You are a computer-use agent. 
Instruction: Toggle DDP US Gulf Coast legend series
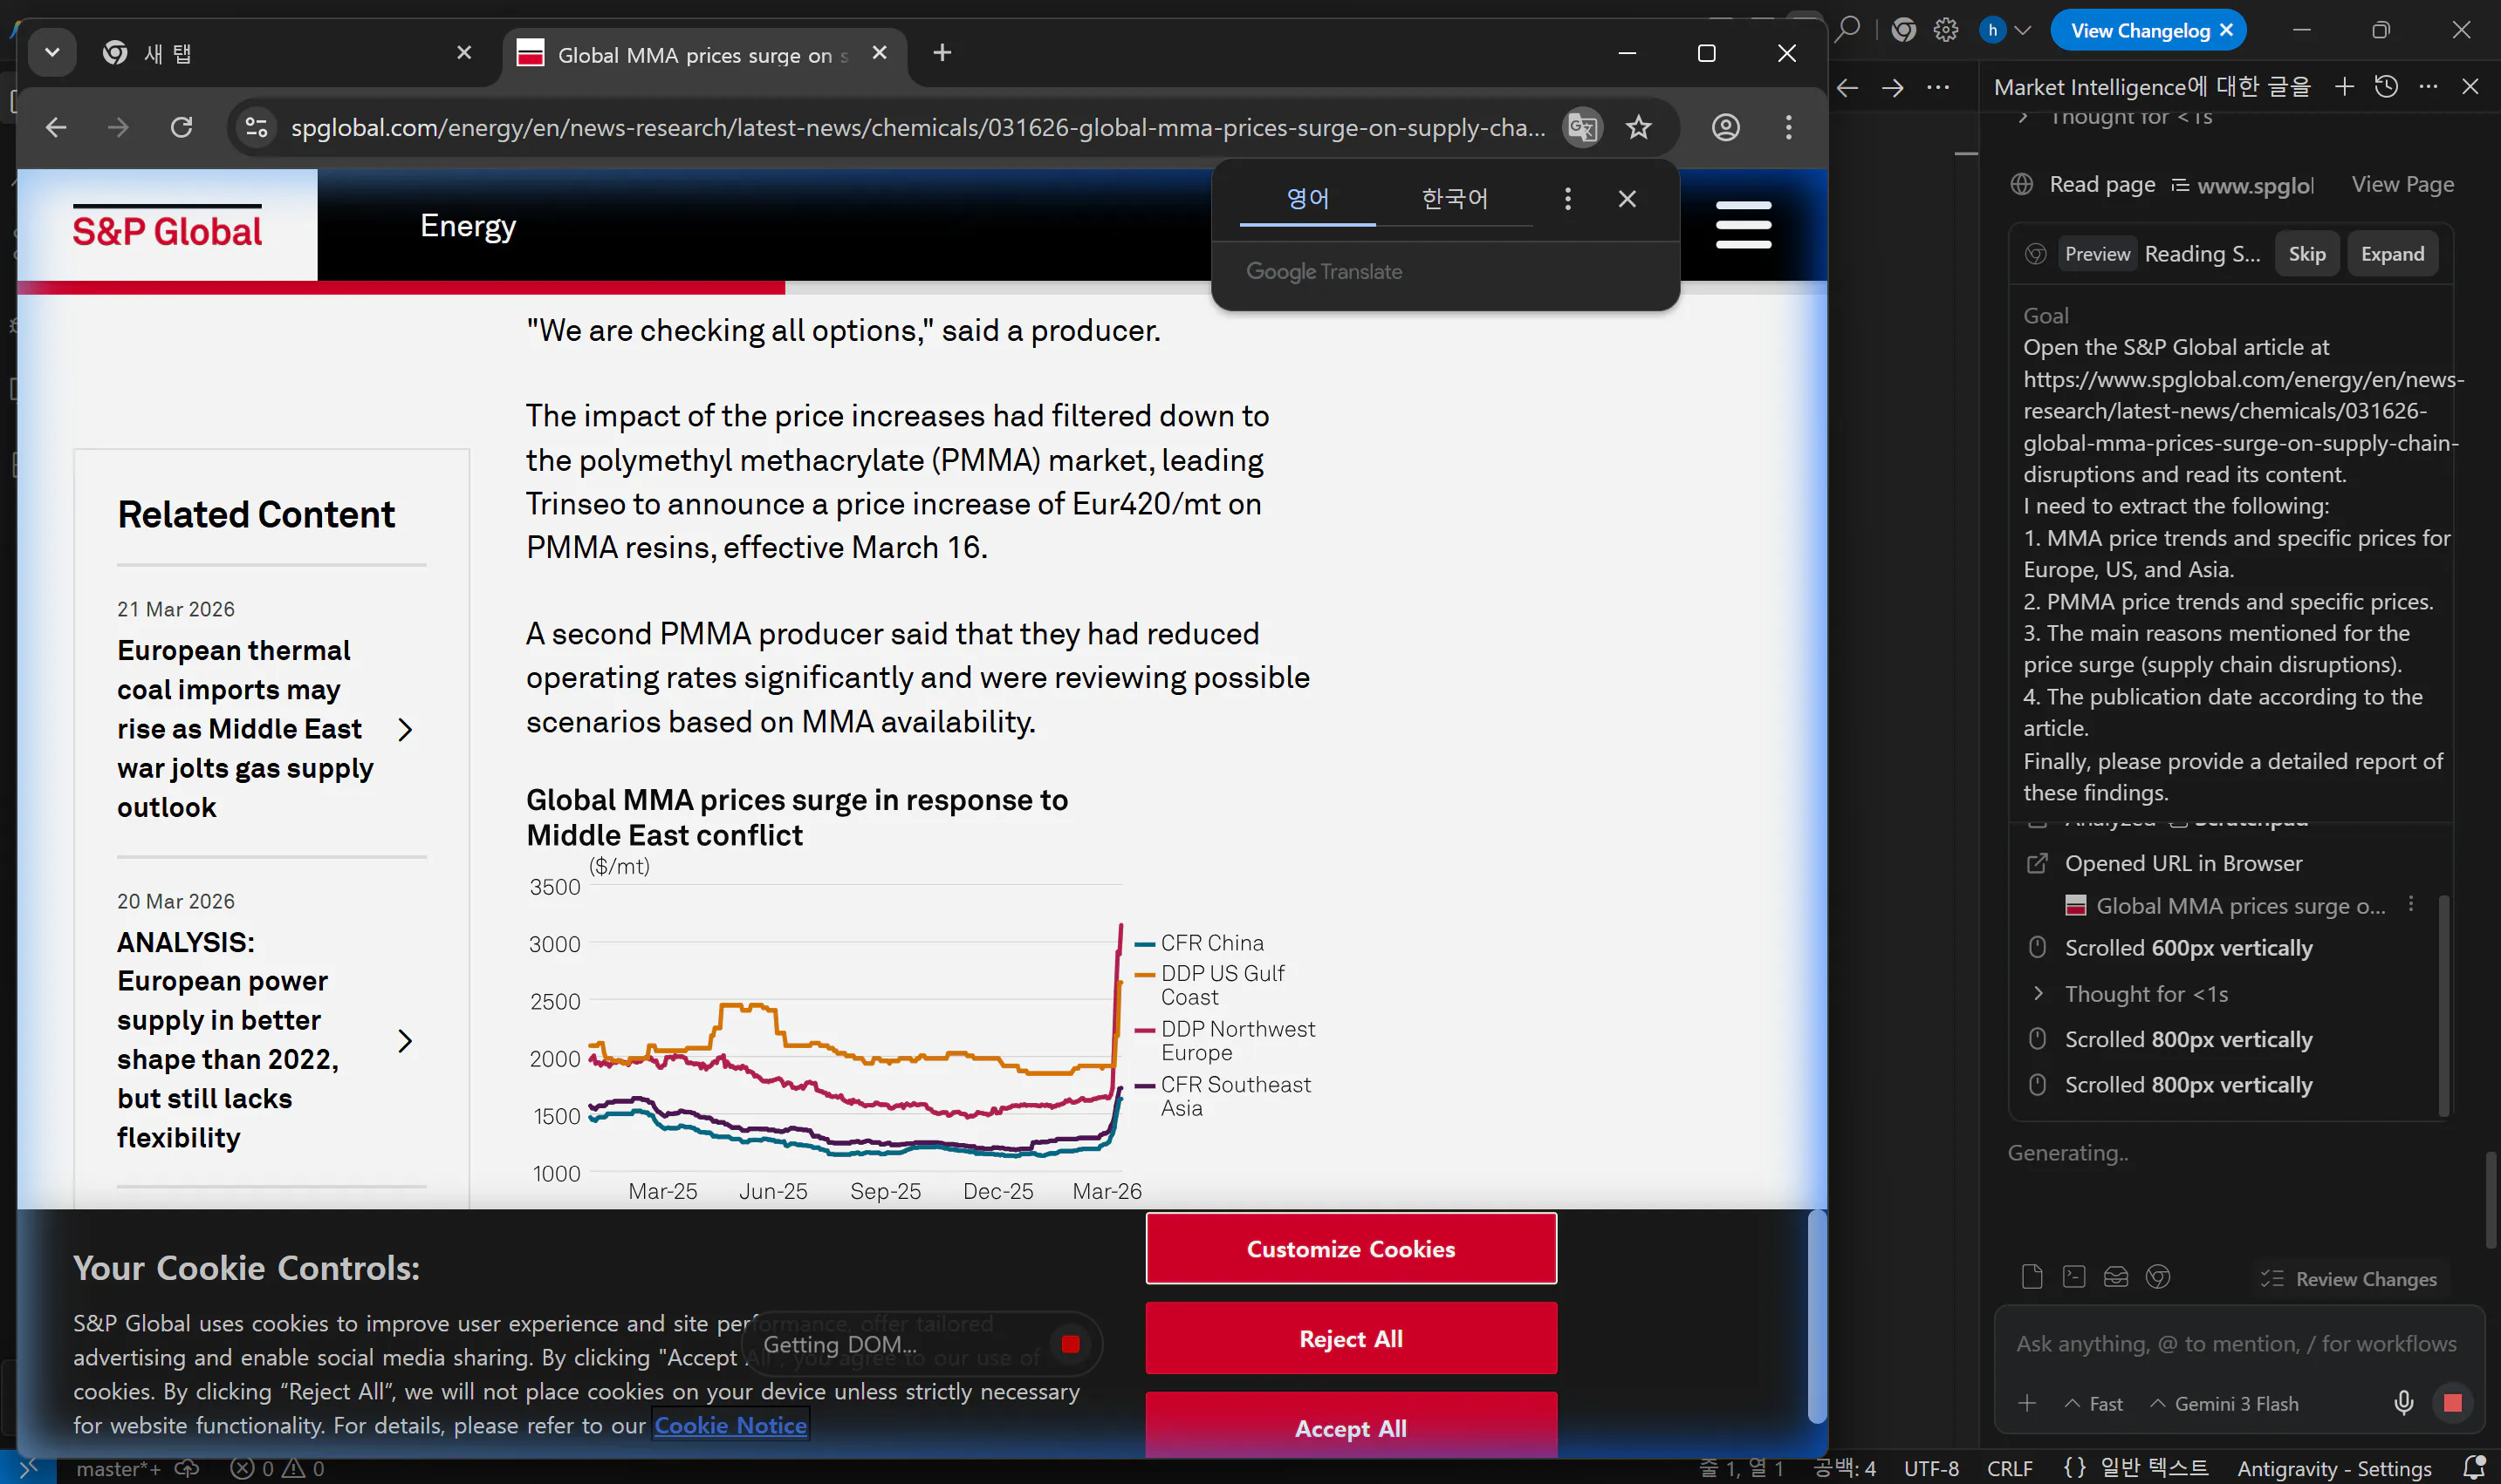[x=1210, y=985]
